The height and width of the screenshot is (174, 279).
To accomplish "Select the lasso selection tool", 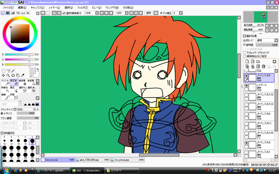I will (8, 71).
